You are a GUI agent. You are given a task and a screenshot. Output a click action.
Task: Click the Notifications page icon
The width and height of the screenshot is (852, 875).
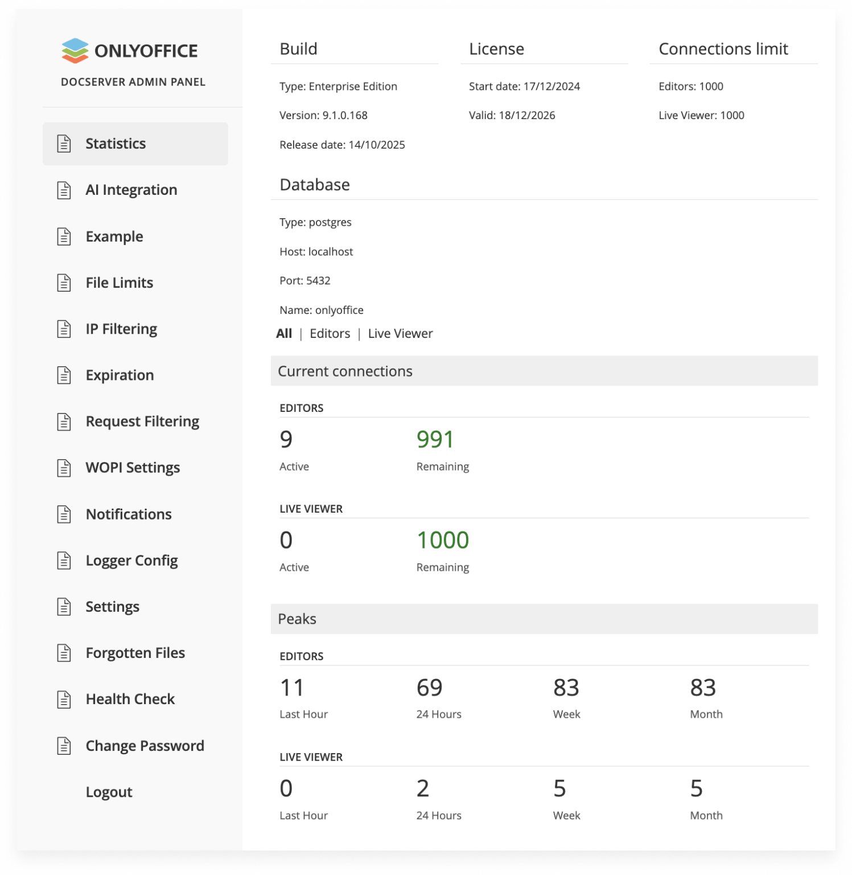(x=63, y=514)
